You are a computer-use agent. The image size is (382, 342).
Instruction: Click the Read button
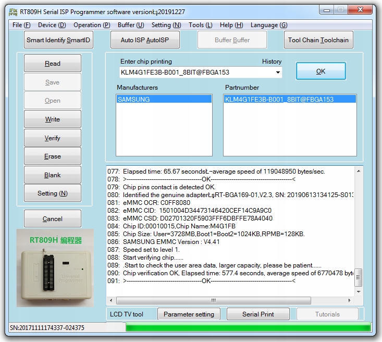(53, 64)
